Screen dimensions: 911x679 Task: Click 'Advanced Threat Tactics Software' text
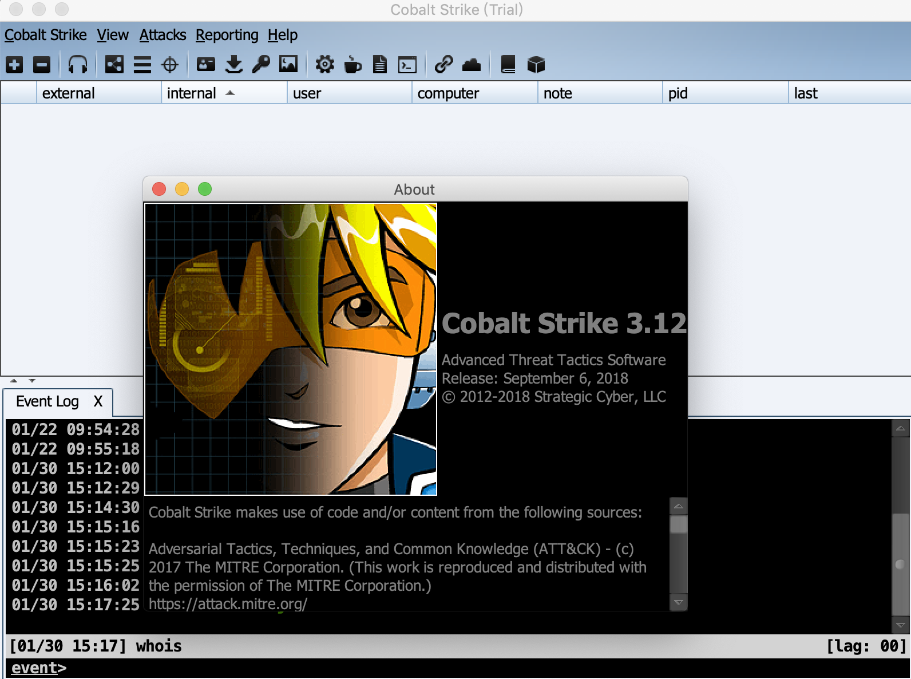553,360
